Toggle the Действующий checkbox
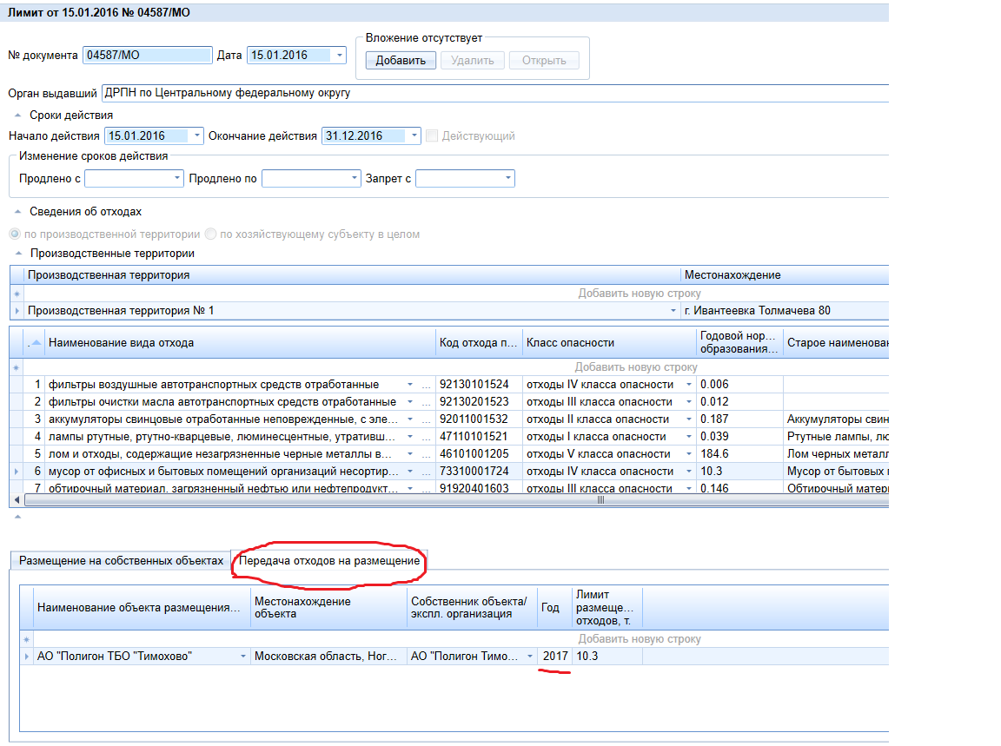The width and height of the screenshot is (1001, 746). 432,136
